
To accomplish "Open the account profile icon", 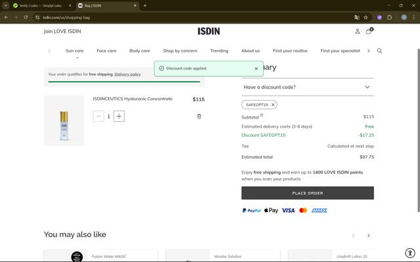I will click(357, 31).
